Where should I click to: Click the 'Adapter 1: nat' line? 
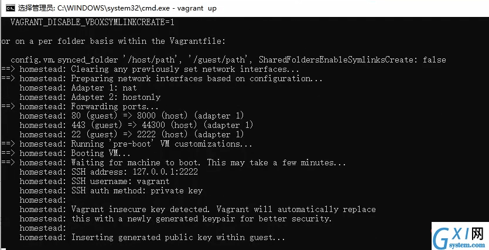[x=78, y=88]
